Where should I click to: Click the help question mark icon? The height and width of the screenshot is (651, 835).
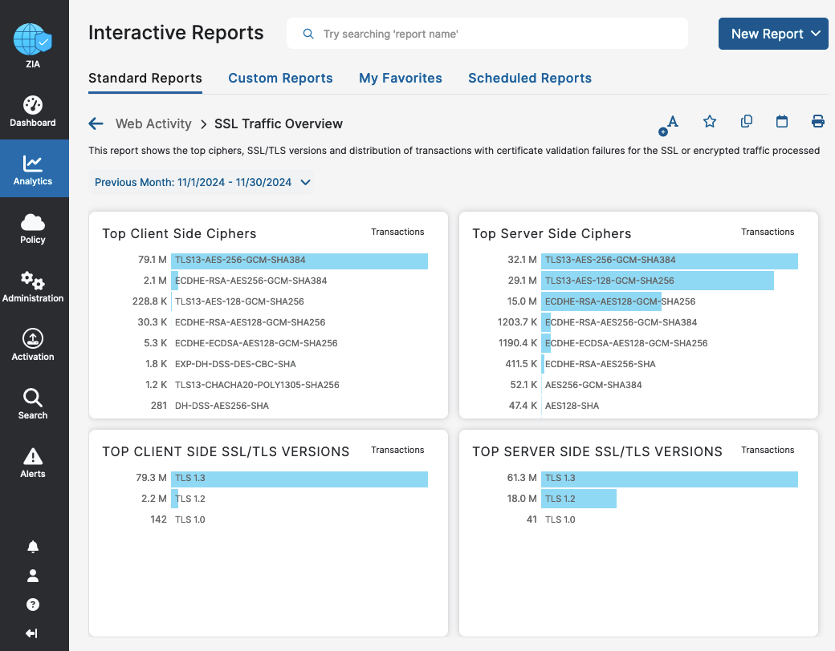33,604
